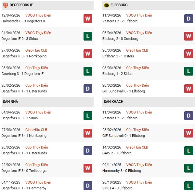Click the Degerfors IF team logo

click(x=5, y=5)
